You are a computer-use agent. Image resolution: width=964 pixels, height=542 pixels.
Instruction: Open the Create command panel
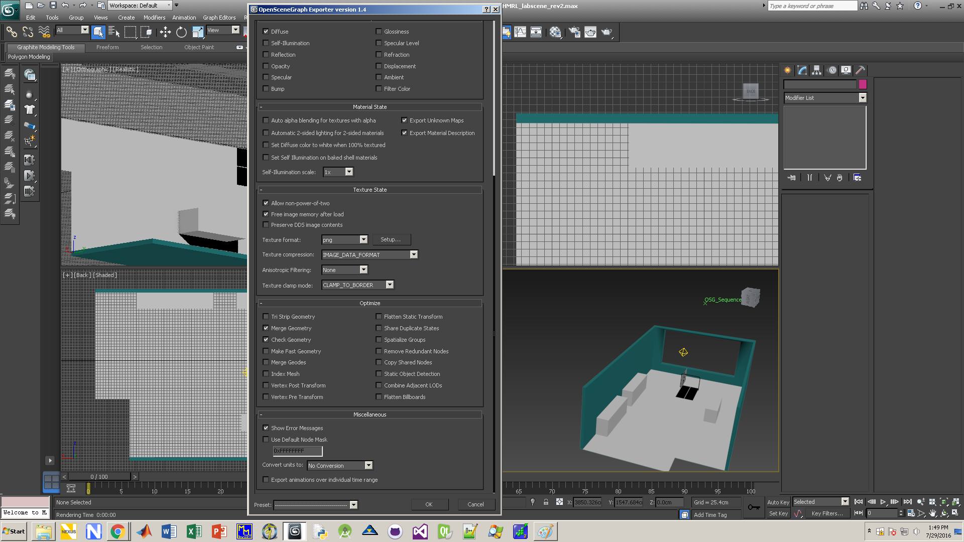click(787, 70)
